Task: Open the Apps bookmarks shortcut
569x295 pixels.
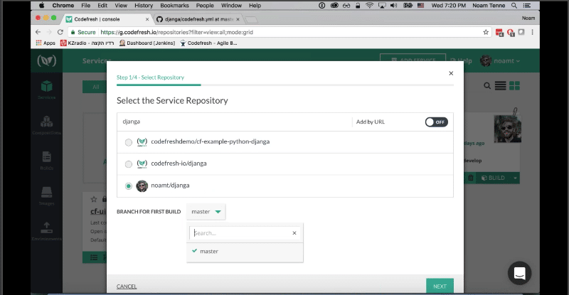Action: point(46,43)
